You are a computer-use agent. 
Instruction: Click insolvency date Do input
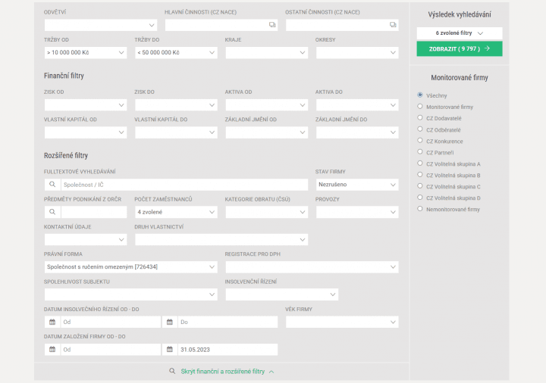click(x=227, y=322)
